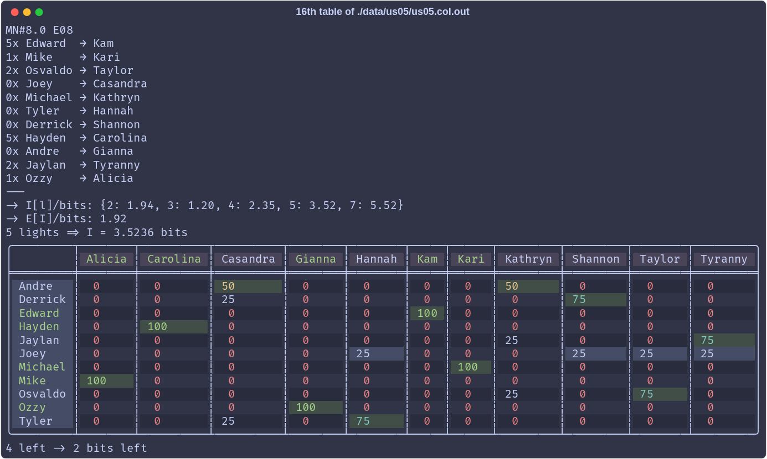
Task: Select the 'Derrick' row label in the table
Action: (x=42, y=299)
